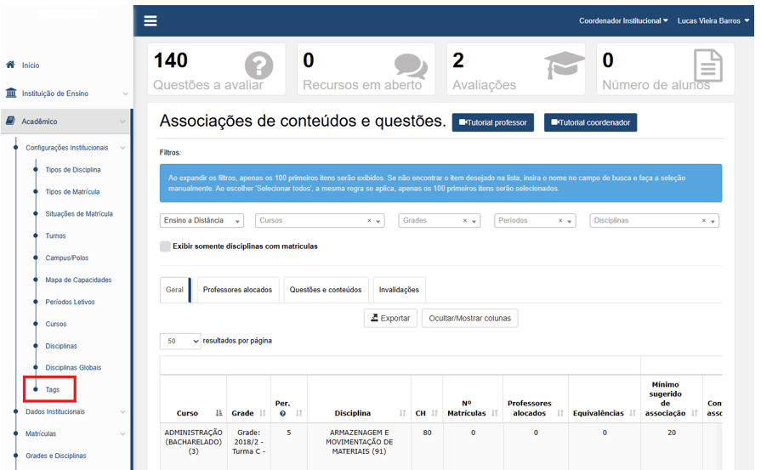
Task: Clear the Disciplinas filter with its x
Action: coord(704,221)
